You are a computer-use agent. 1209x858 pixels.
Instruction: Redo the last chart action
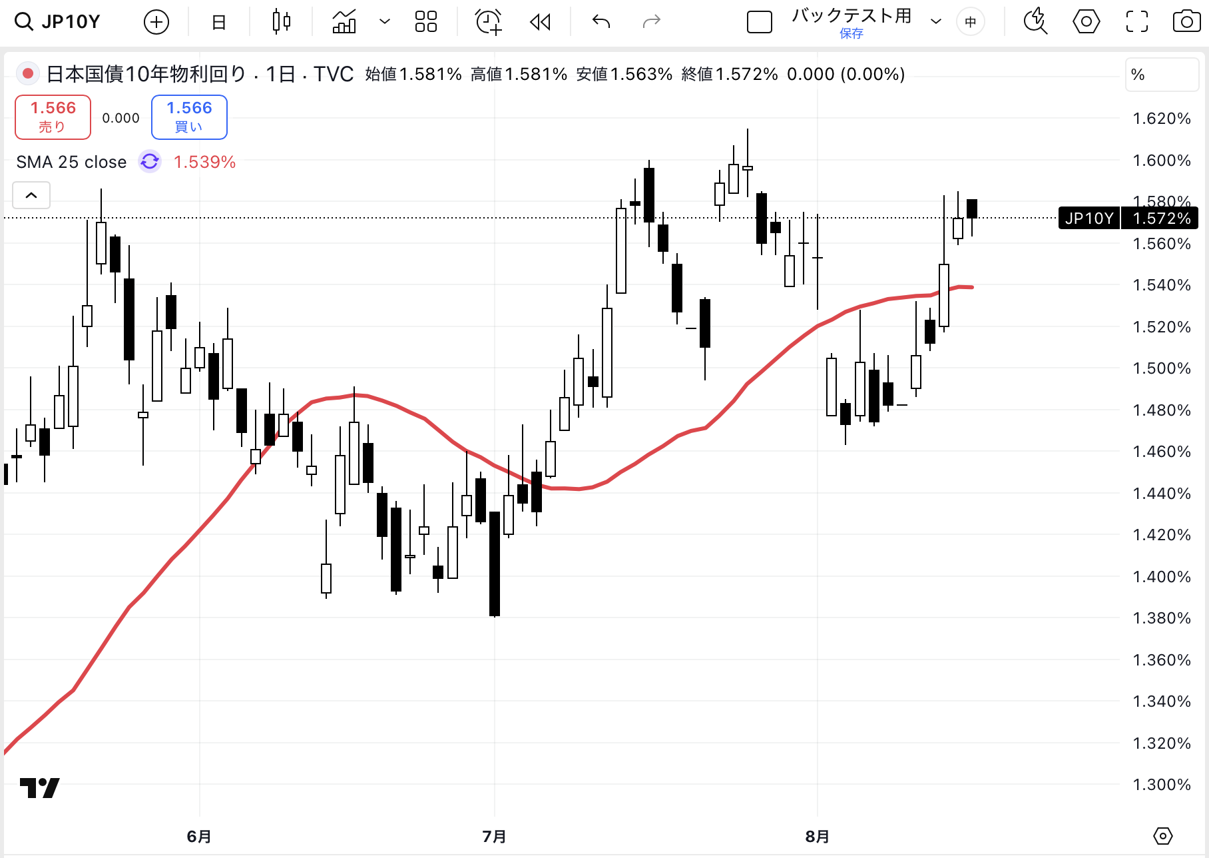click(x=651, y=22)
